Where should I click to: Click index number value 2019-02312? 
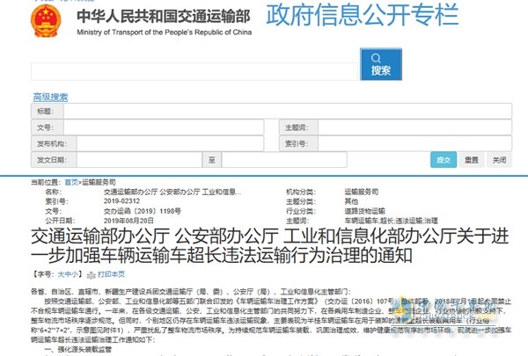[121, 201]
